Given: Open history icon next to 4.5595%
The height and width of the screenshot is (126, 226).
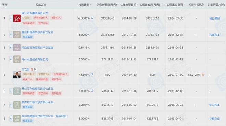Looking at the screenshot, I should tap(92, 74).
